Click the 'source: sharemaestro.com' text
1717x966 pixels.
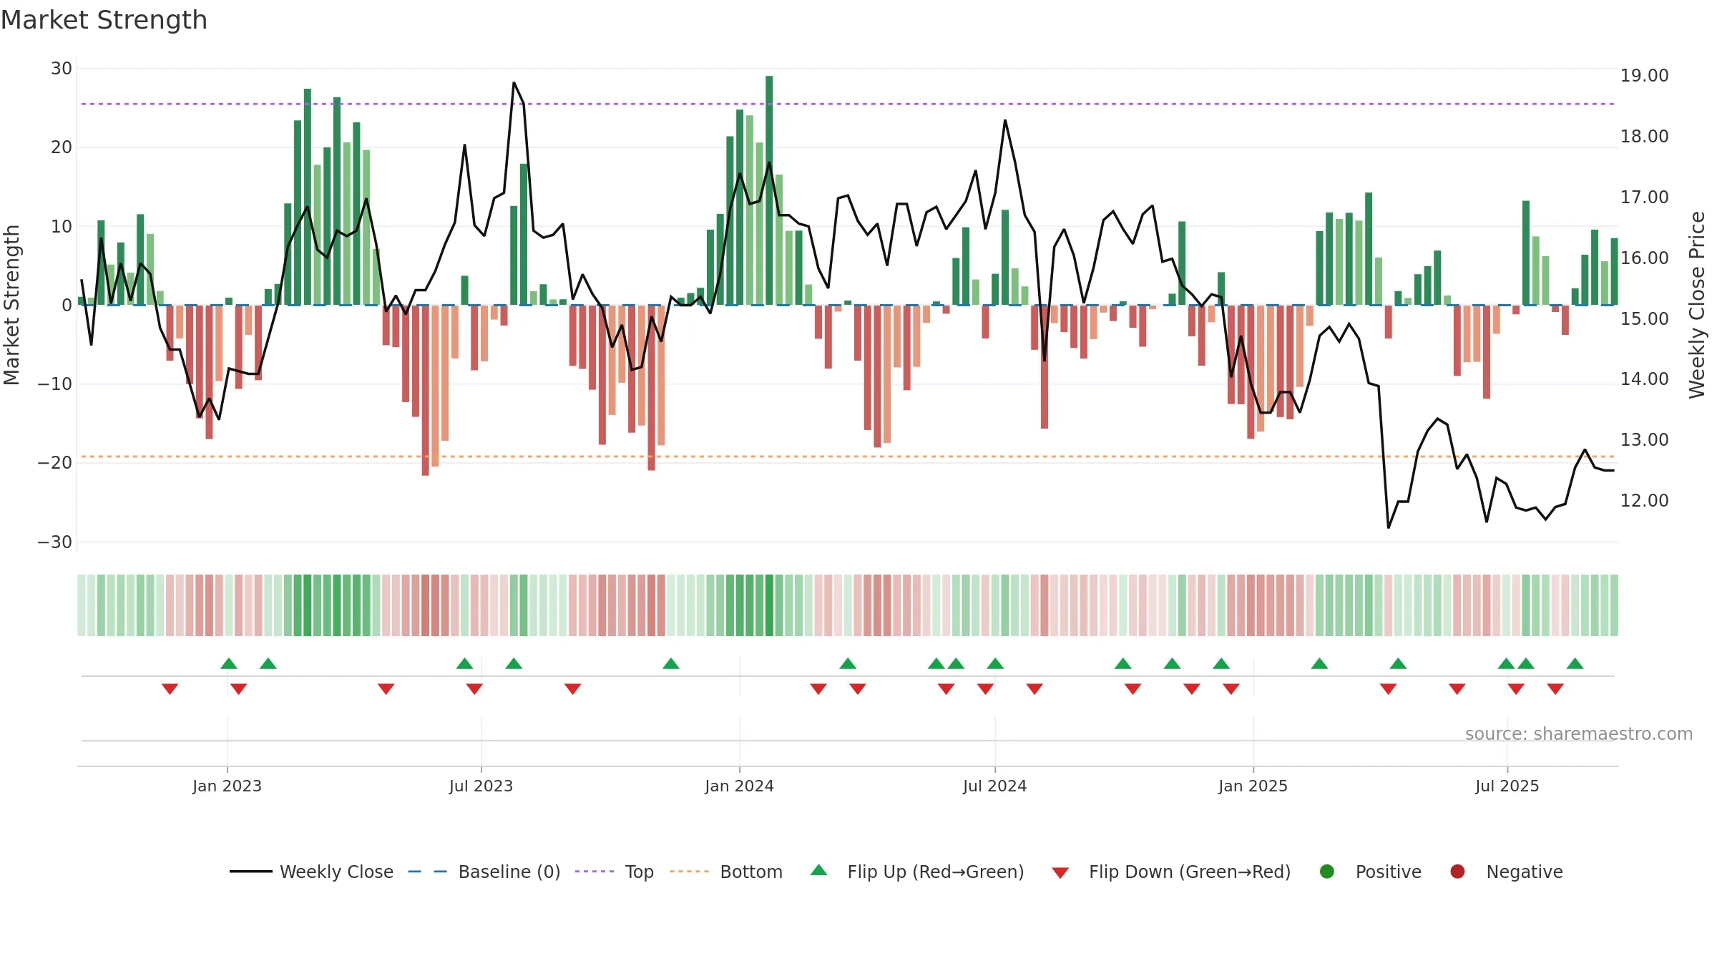point(1579,734)
